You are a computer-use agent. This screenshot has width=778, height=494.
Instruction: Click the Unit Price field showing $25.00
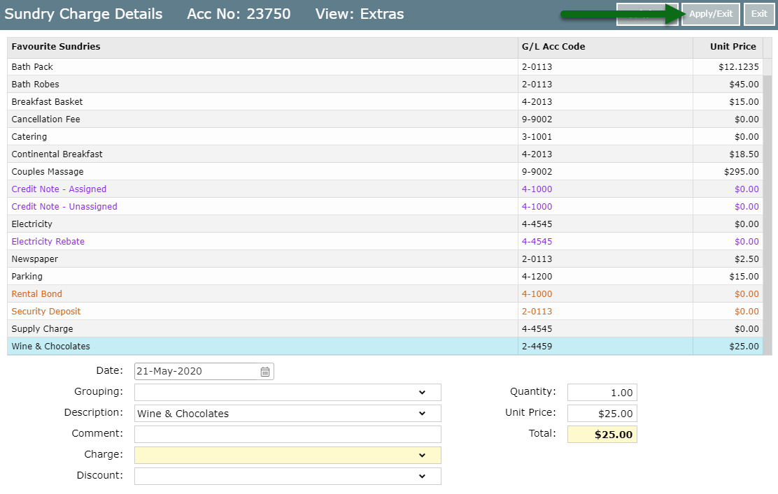coord(602,413)
